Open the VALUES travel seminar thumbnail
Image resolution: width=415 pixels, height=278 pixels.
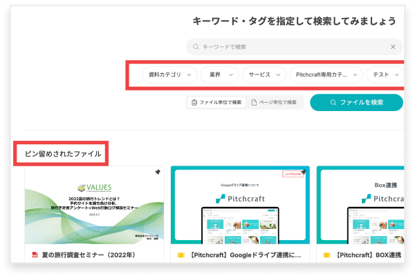[95, 205]
